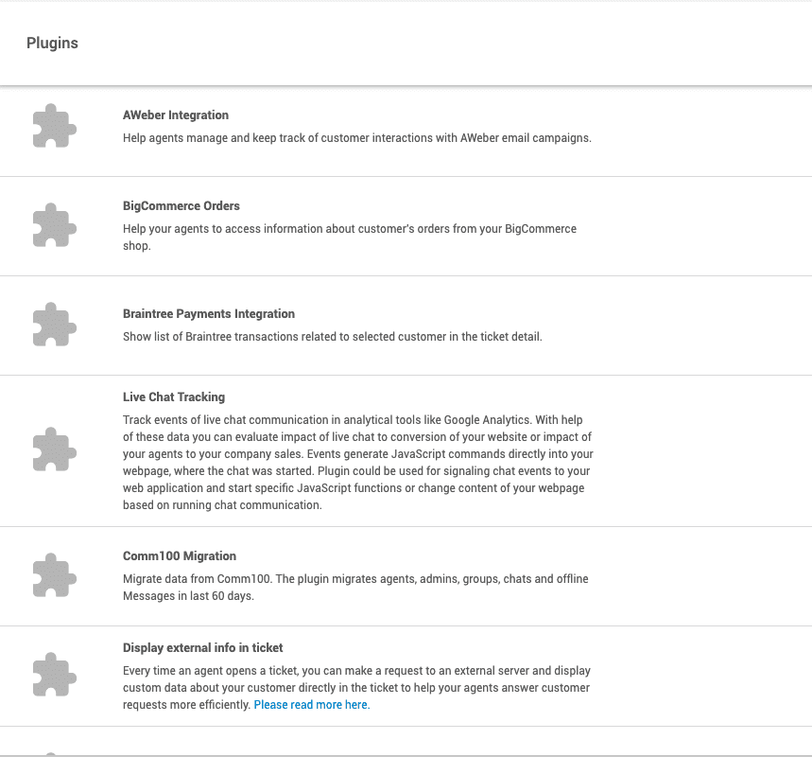This screenshot has height=757, width=812.
Task: Click the Comm100 Migration puzzle icon
Action: pos(55,576)
